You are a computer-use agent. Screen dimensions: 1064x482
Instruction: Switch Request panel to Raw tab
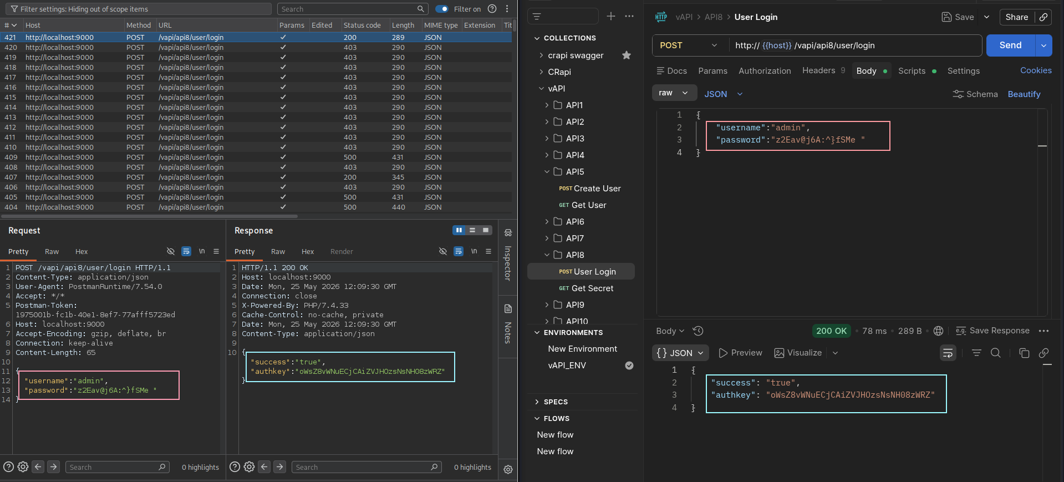[52, 251]
